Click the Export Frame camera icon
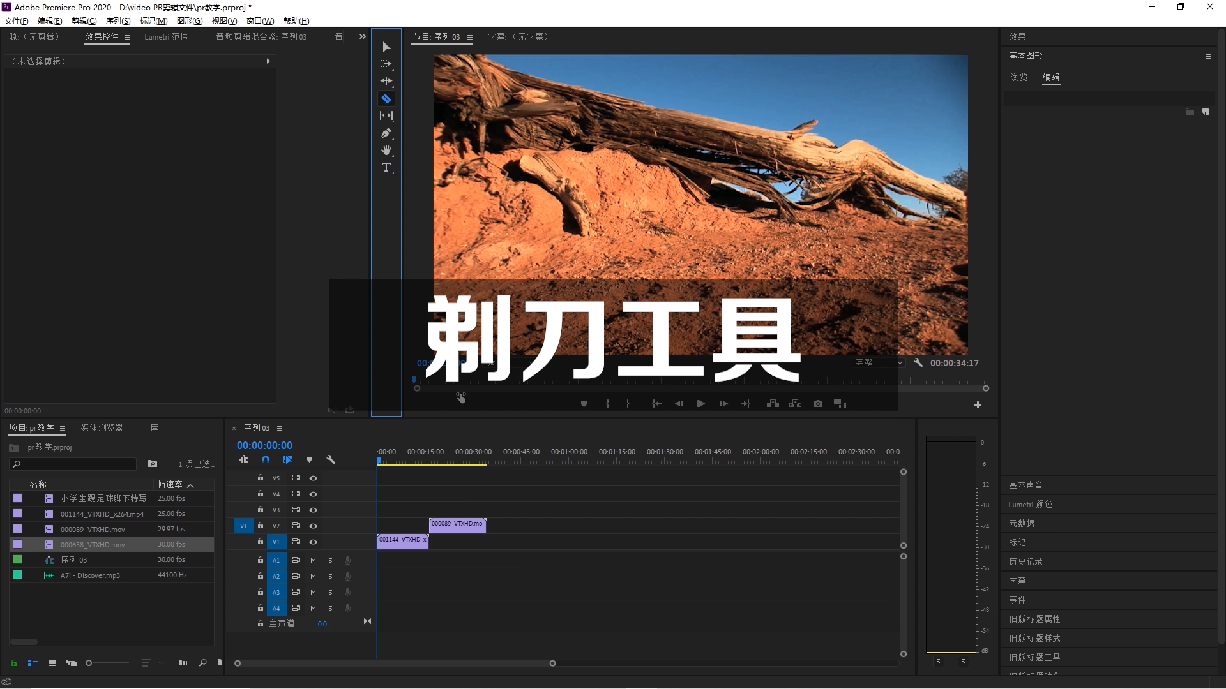This screenshot has height=689, width=1226. pyautogui.click(x=818, y=404)
